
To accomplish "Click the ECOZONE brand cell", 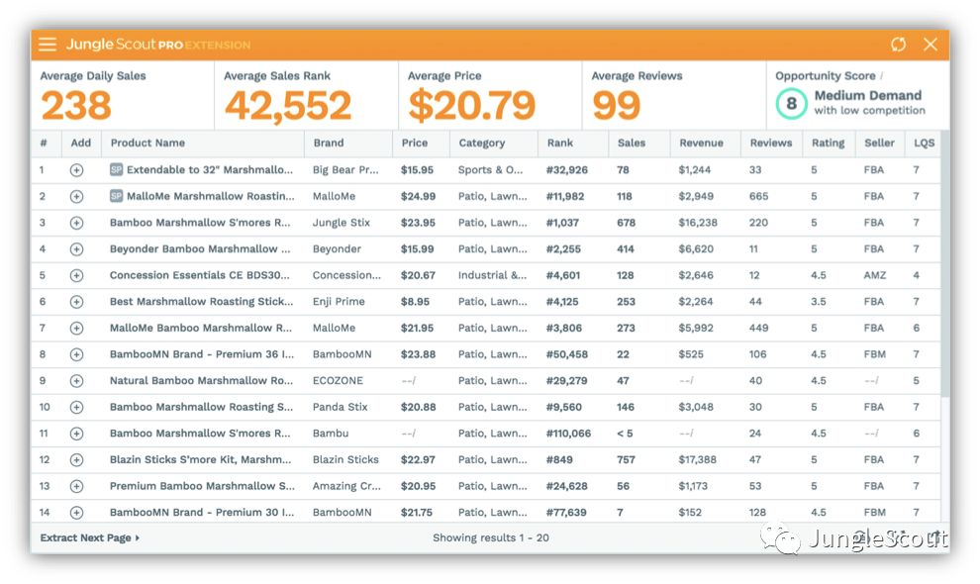I will pyautogui.click(x=338, y=380).
